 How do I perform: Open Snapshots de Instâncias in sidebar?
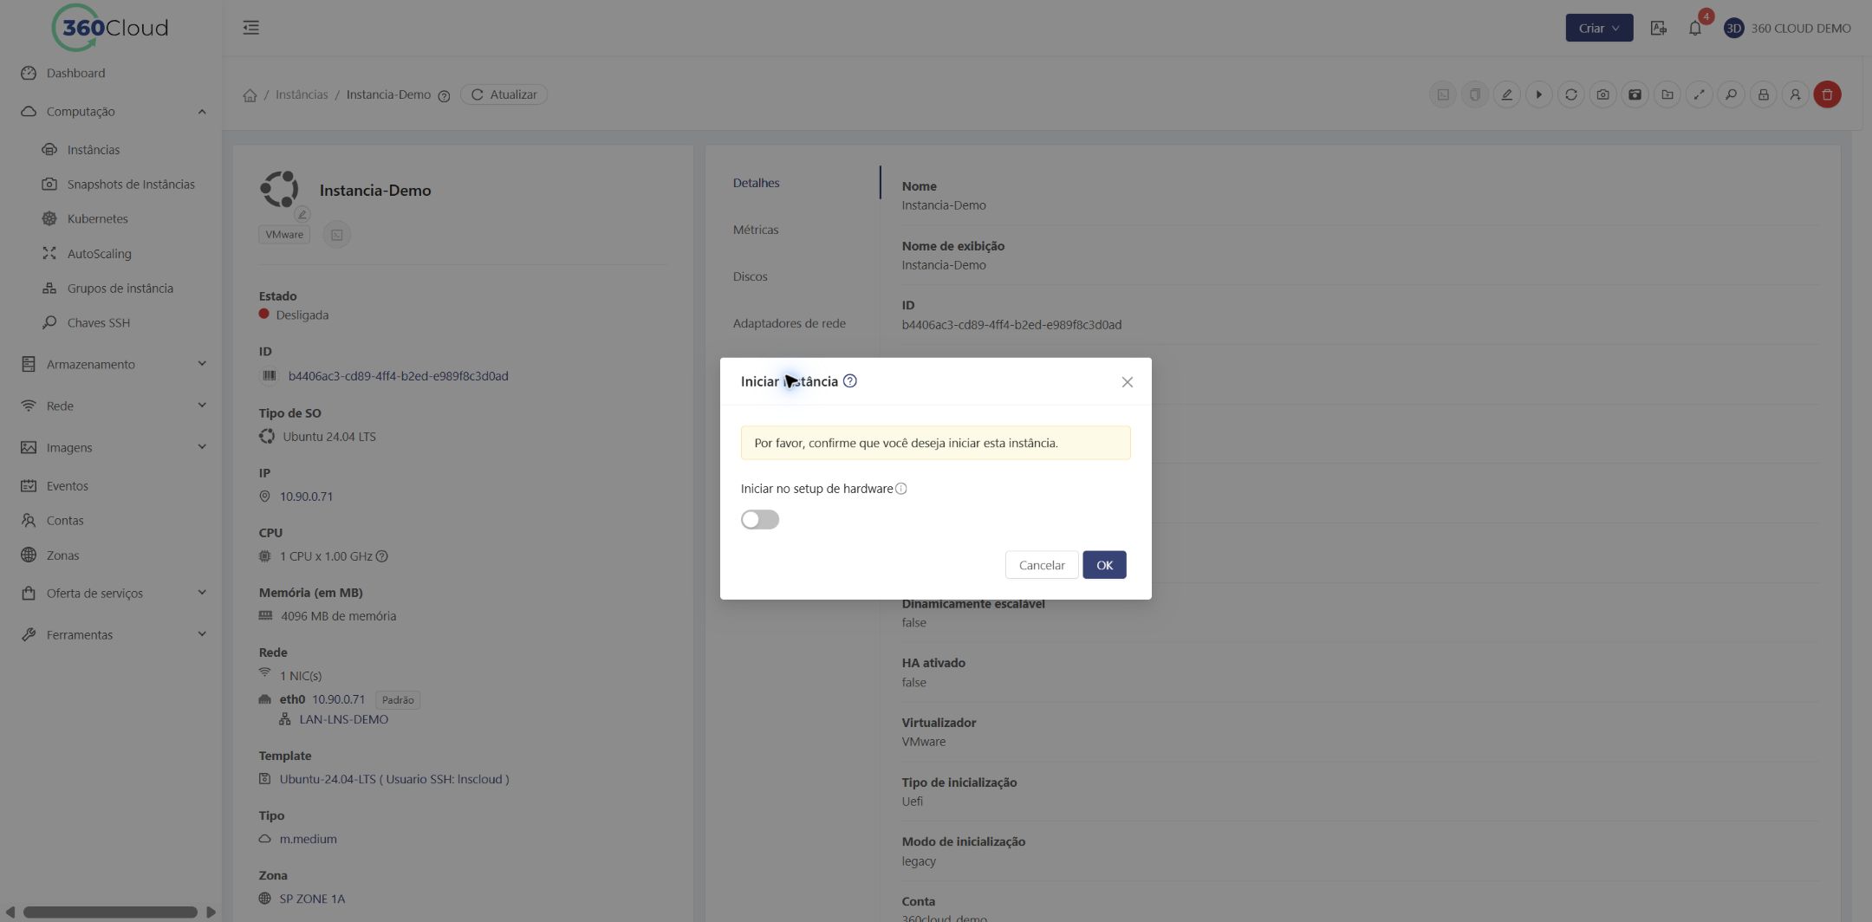pos(131,185)
